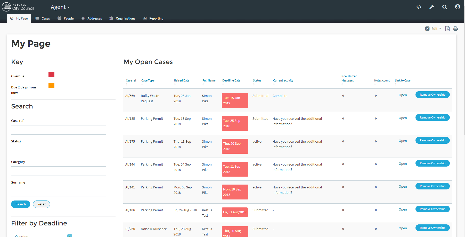
Task: Click the Netcall City Council logo
Action: [18, 7]
